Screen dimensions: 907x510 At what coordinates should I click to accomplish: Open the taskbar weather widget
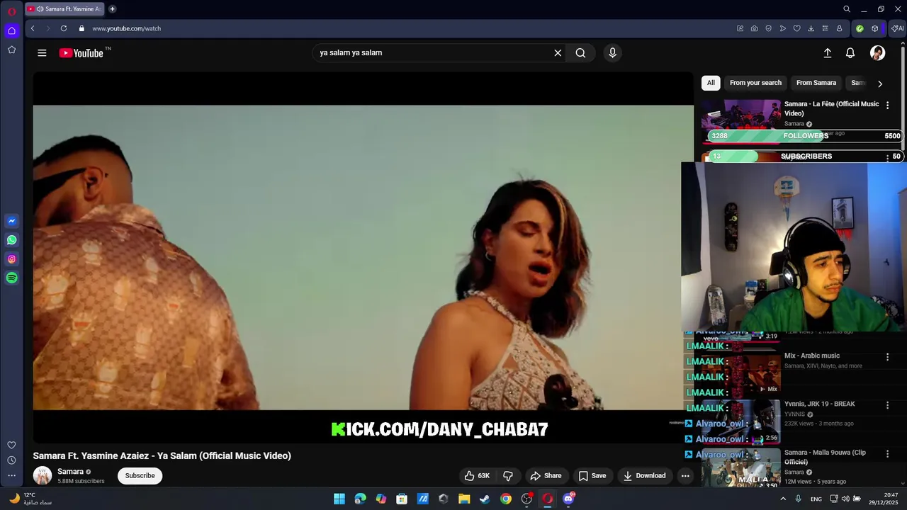pos(30,499)
